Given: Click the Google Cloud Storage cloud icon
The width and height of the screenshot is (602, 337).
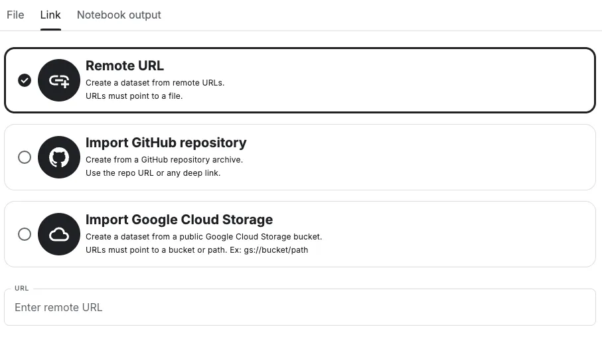Looking at the screenshot, I should [x=59, y=234].
